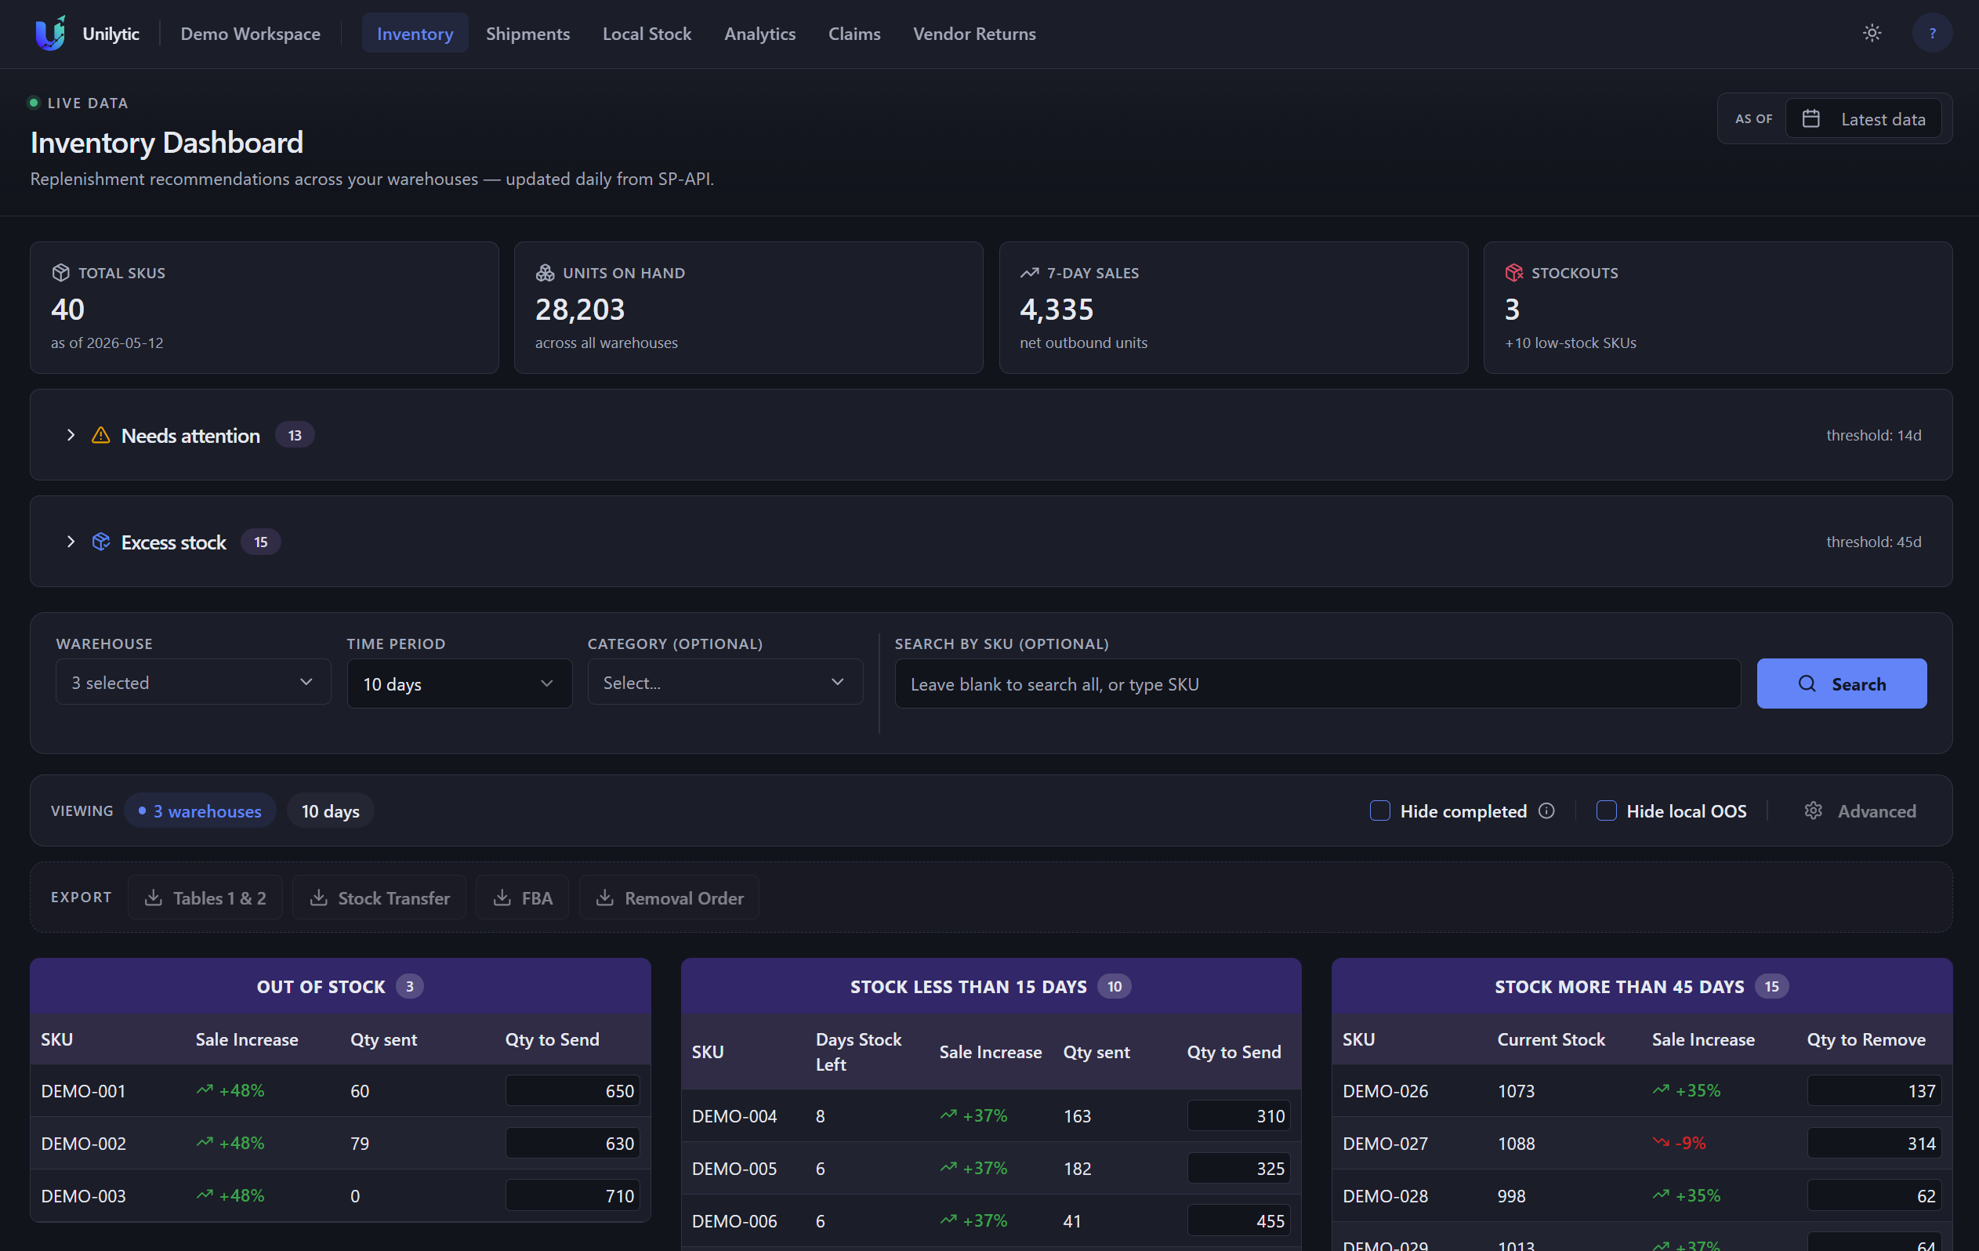
Task: Click the Needs attention warning triangle icon
Action: 100,435
